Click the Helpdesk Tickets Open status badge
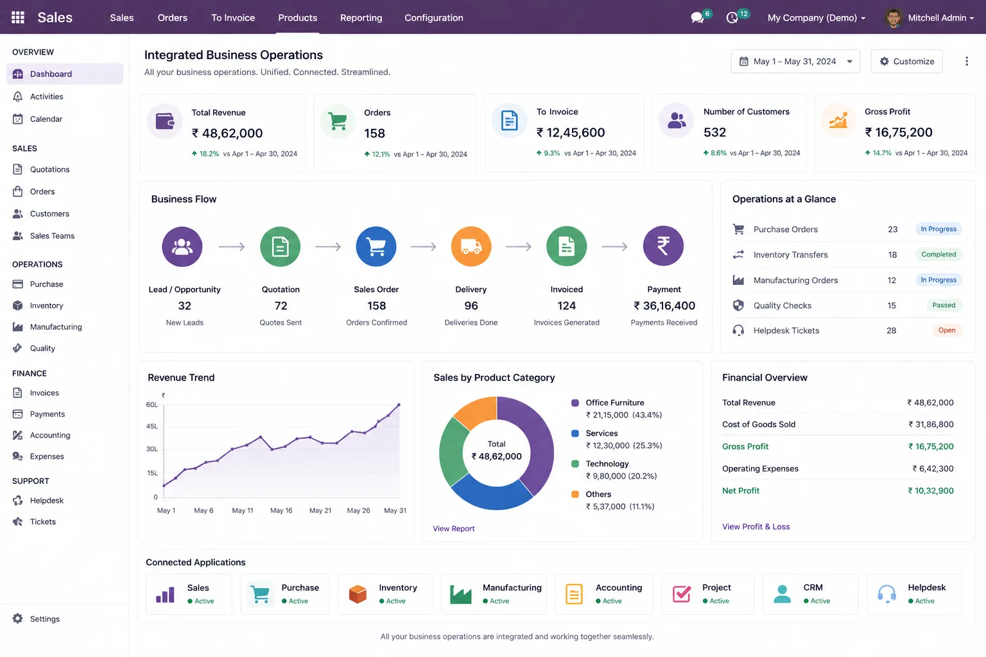 click(947, 330)
